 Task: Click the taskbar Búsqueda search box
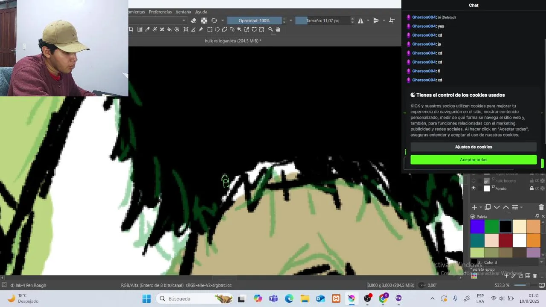pyautogui.click(x=194, y=298)
